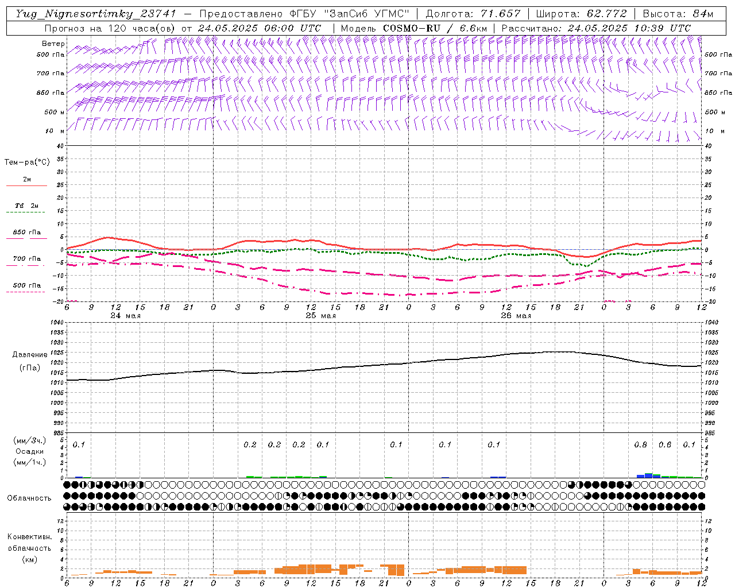
Task: Click the (гПа) unit under Давление
Action: 30,368
